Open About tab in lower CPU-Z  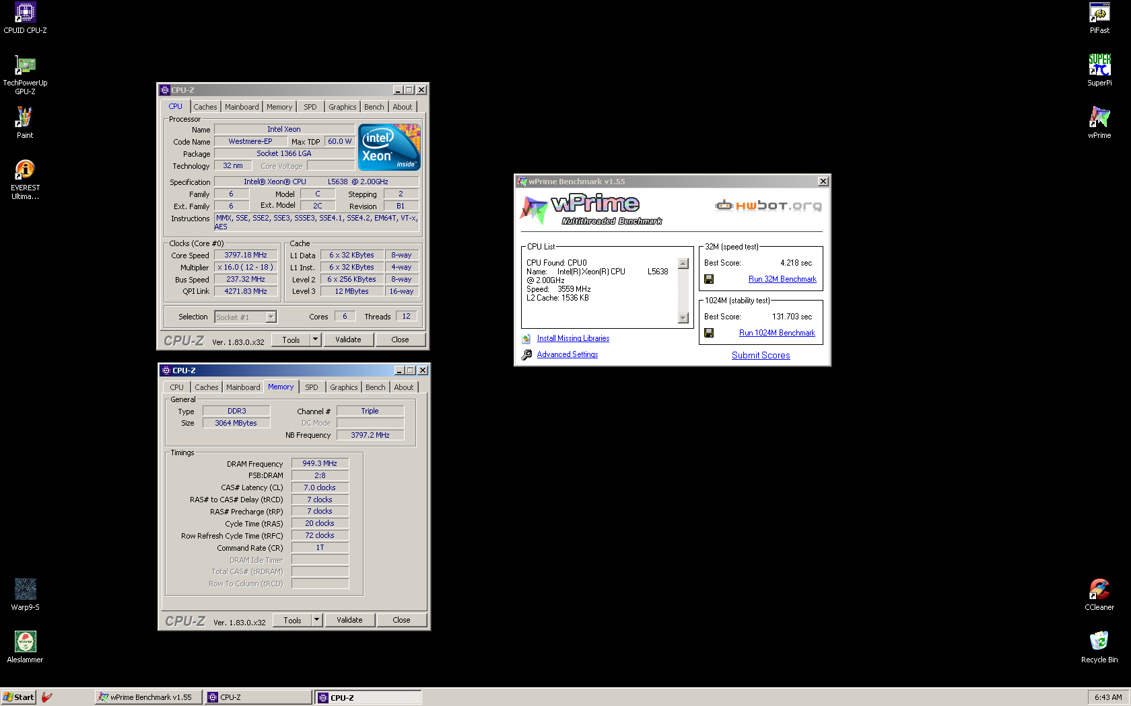[404, 387]
